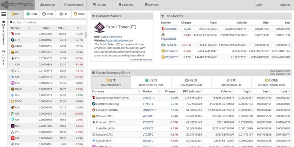Image resolution: width=294 pixels, height=147 pixels.
Task: Click the sidebar market list scrollbar
Action: 86,35
